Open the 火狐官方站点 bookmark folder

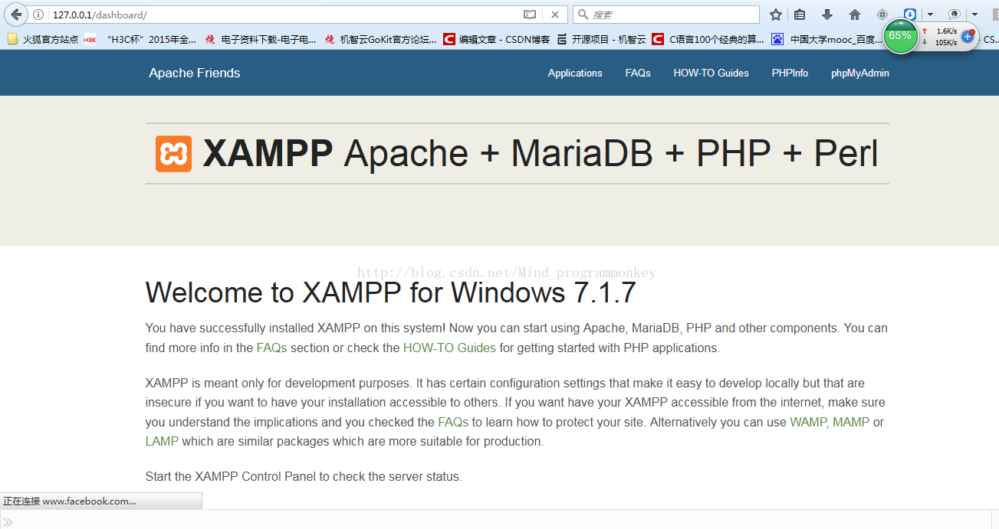coord(43,39)
